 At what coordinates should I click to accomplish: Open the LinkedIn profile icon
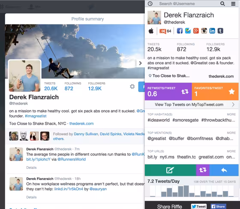(212, 31)
